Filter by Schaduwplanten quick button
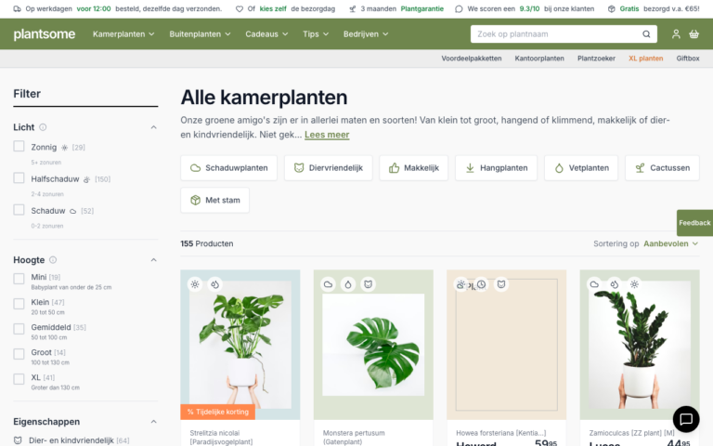This screenshot has height=446, width=713. coord(228,168)
